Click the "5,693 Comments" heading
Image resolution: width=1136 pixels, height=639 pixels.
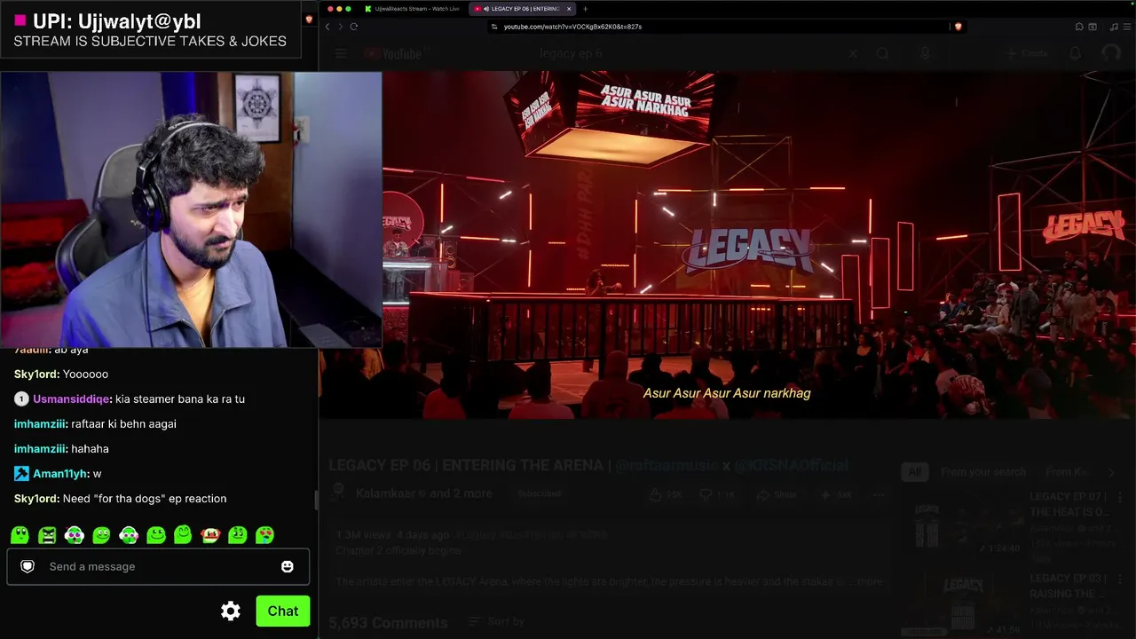[388, 623]
